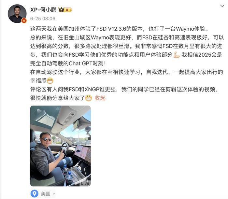Collapse the post with 收起
Viewport: 228px width, 199px height.
click(100, 98)
